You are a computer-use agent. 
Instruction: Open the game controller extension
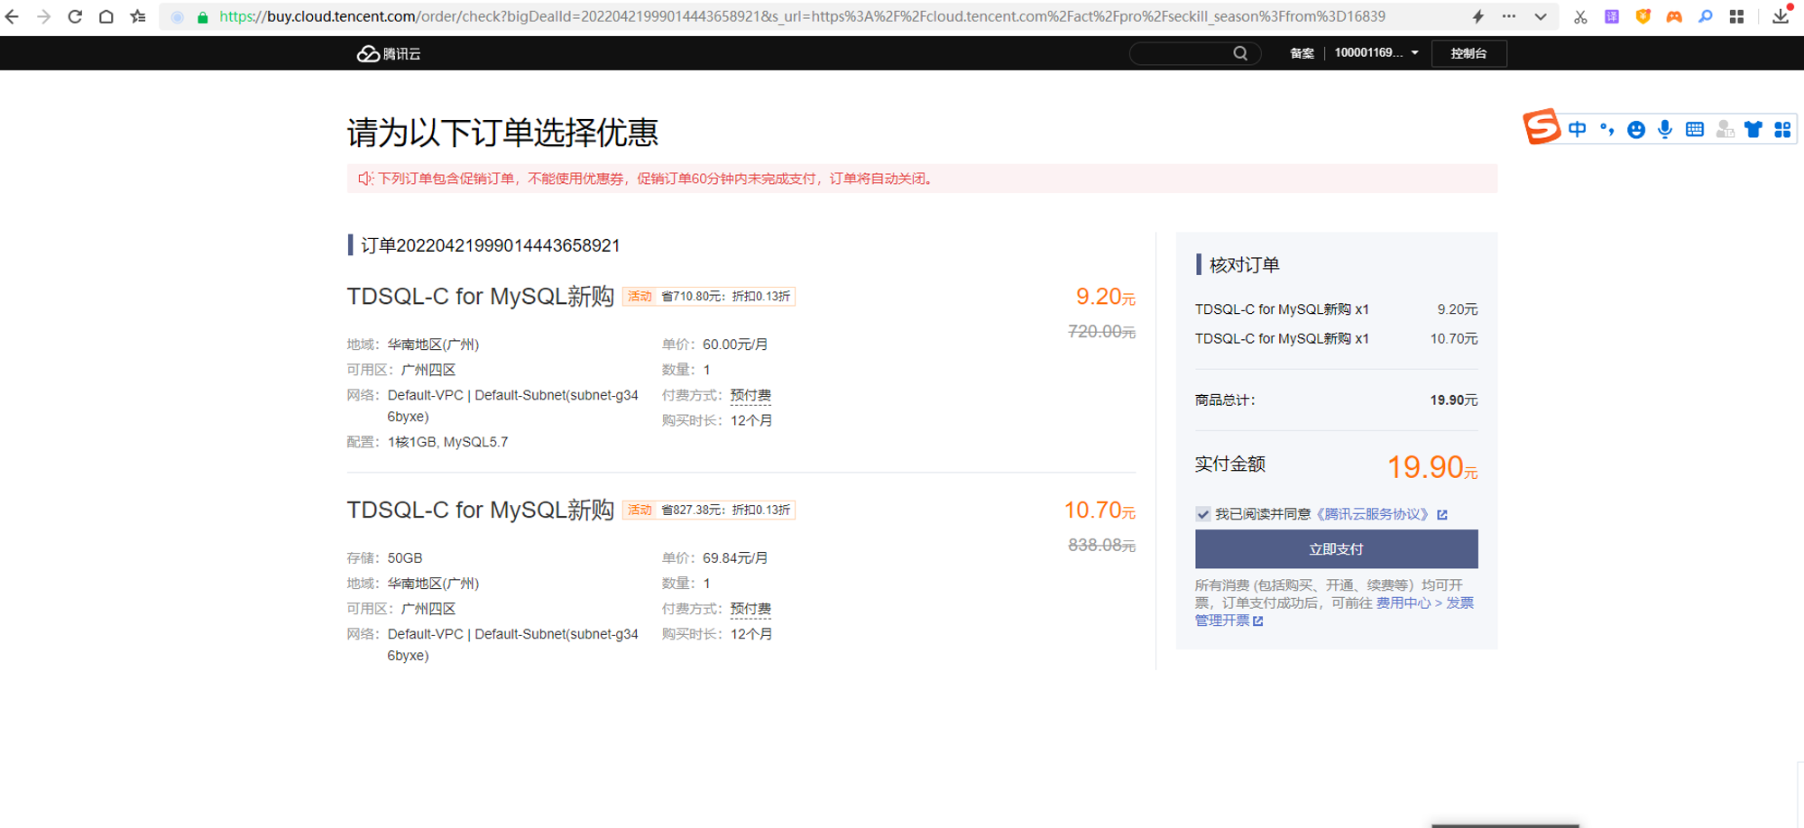pyautogui.click(x=1674, y=16)
